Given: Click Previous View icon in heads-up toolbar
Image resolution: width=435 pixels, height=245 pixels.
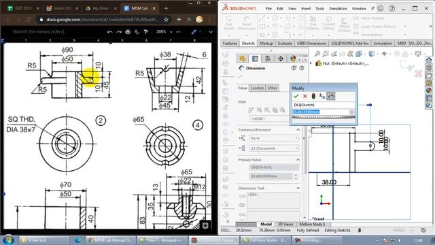Looking at the screenshot, I should (334, 54).
